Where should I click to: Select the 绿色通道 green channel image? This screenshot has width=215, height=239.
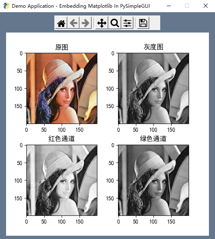click(x=153, y=180)
